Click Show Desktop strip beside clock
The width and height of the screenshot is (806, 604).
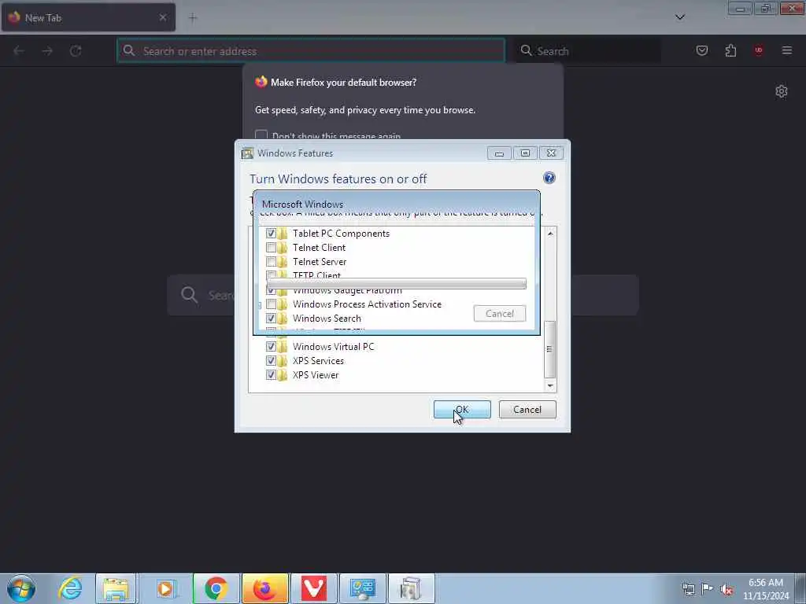[800, 588]
